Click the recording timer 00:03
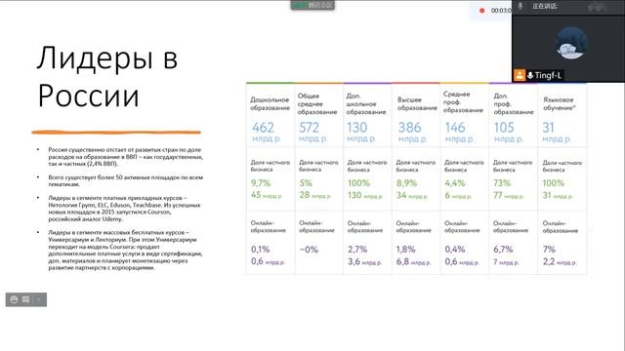625x351 pixels. coord(501,11)
